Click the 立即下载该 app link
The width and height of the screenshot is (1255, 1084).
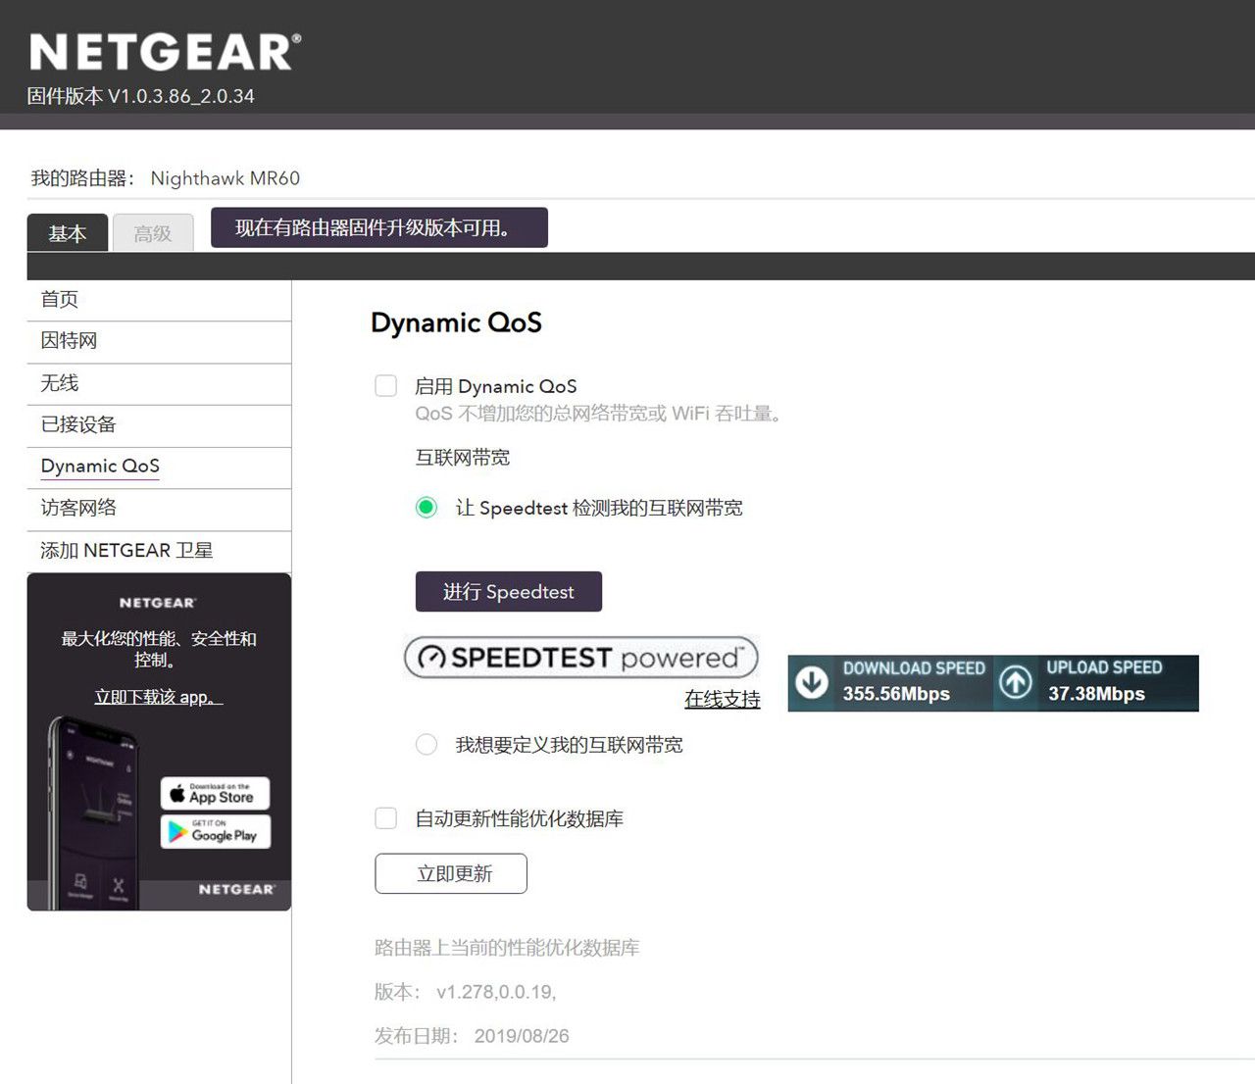point(159,697)
